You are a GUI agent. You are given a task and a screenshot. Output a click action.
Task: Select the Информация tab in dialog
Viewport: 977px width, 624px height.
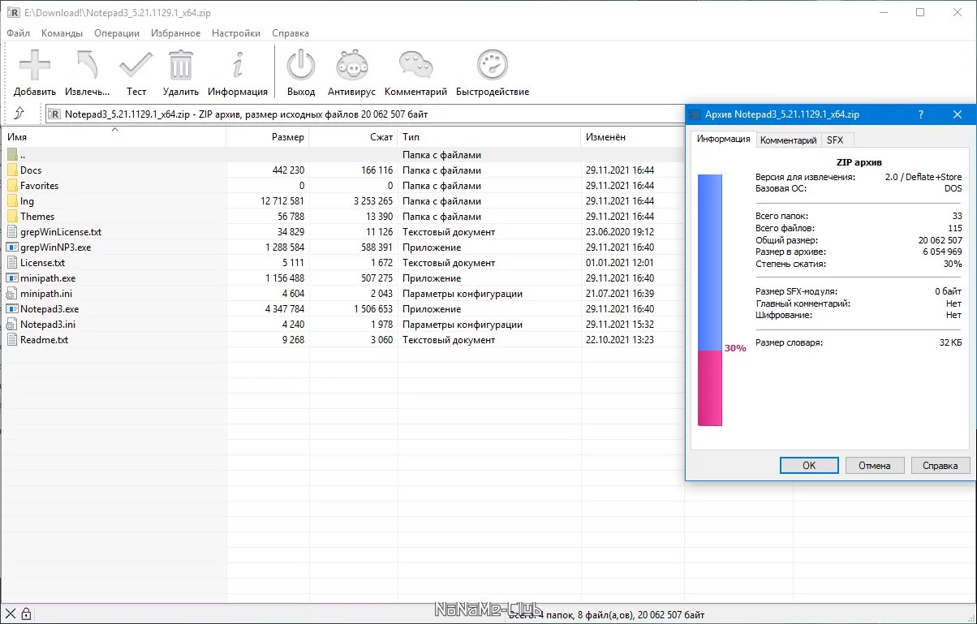coord(723,139)
